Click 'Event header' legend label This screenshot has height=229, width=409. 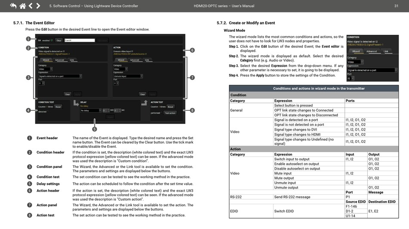47,138
